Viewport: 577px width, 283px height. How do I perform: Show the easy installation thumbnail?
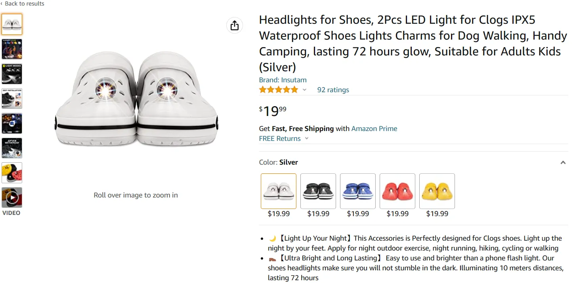(x=12, y=99)
